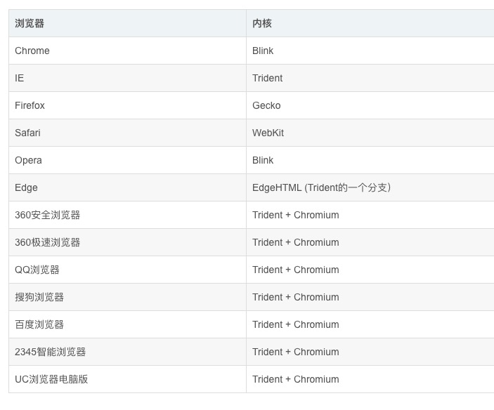Viewport: 494px width, 410px height.
Task: Select the Opera browser cell
Action: pyautogui.click(x=28, y=160)
